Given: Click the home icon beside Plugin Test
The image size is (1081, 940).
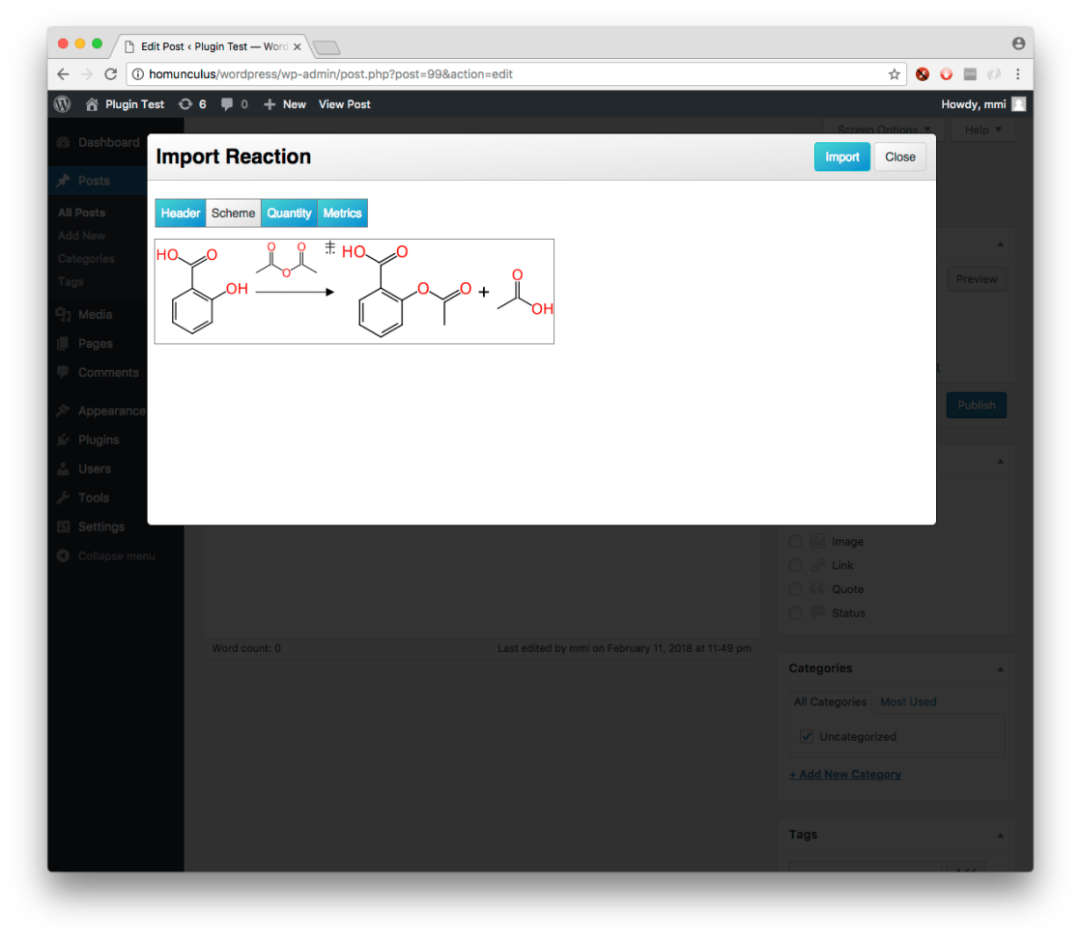Looking at the screenshot, I should click(x=92, y=104).
